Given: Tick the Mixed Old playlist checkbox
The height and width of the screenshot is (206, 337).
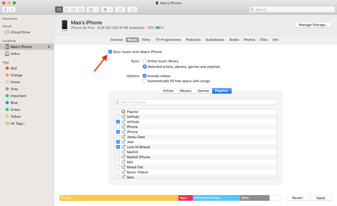Looking at the screenshot, I should coord(118,167).
